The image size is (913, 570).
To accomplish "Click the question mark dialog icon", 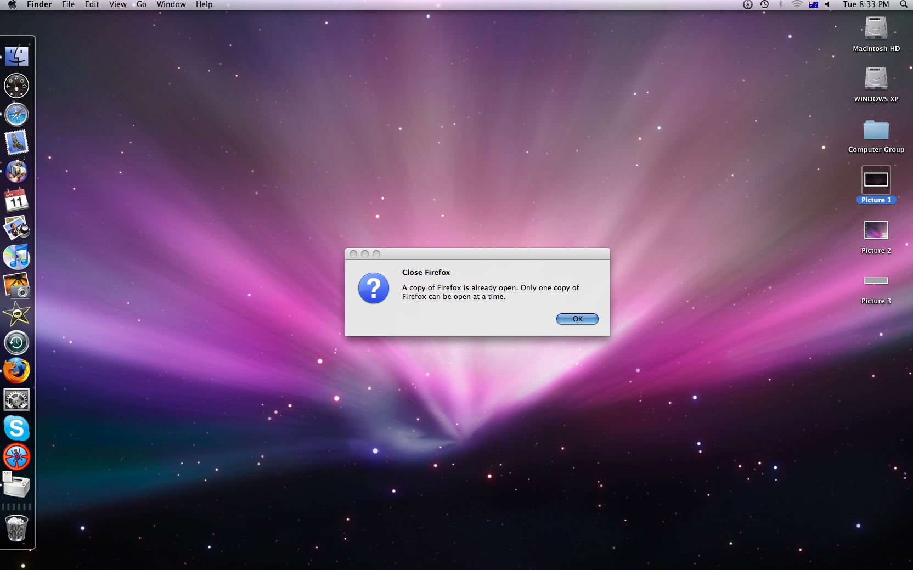I will coord(374,289).
